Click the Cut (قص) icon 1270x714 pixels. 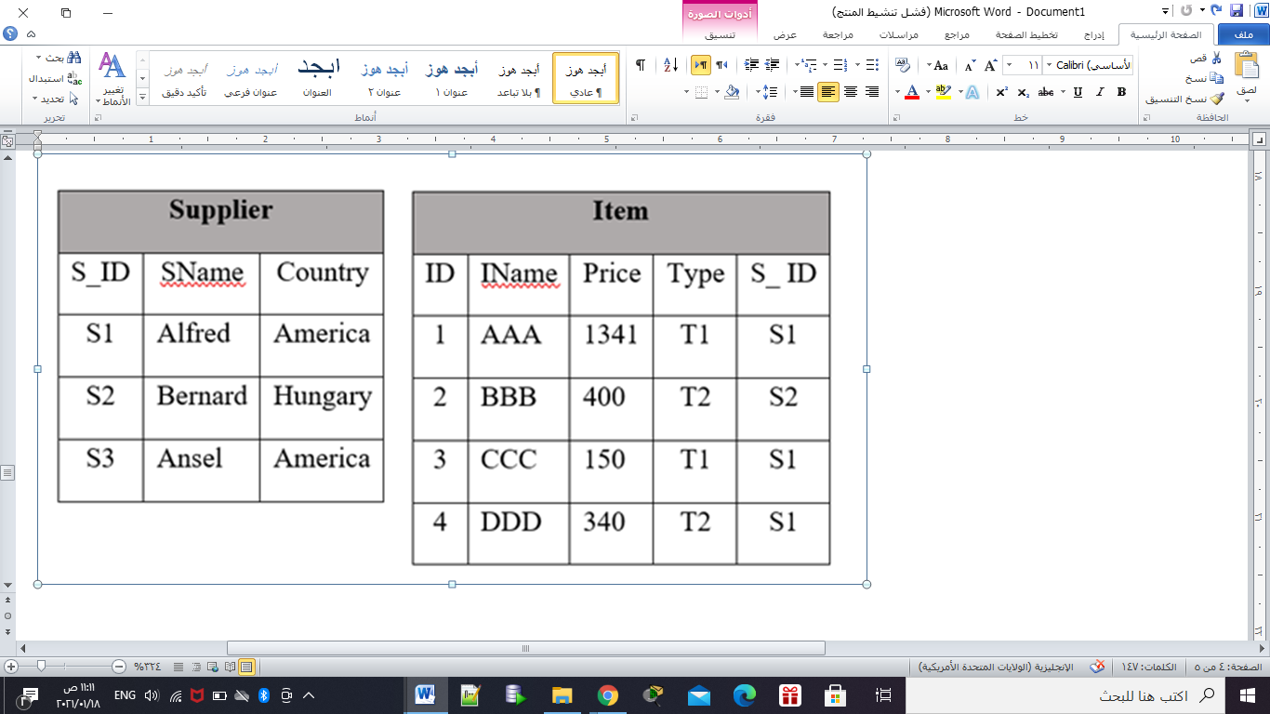(1214, 58)
